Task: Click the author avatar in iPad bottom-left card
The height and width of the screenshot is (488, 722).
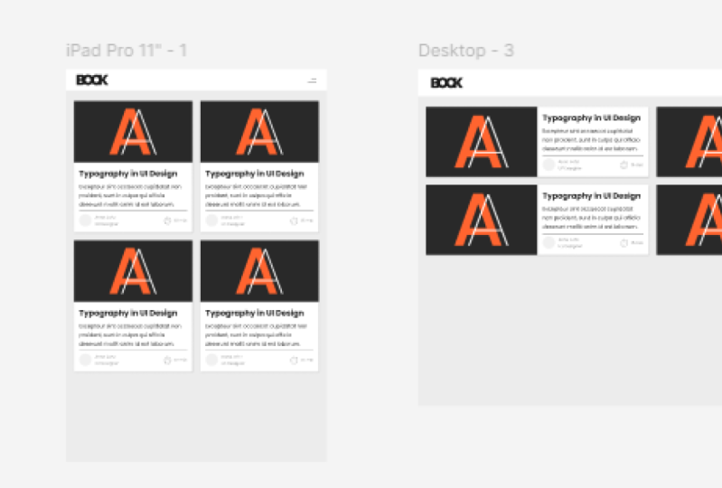Action: click(85, 360)
